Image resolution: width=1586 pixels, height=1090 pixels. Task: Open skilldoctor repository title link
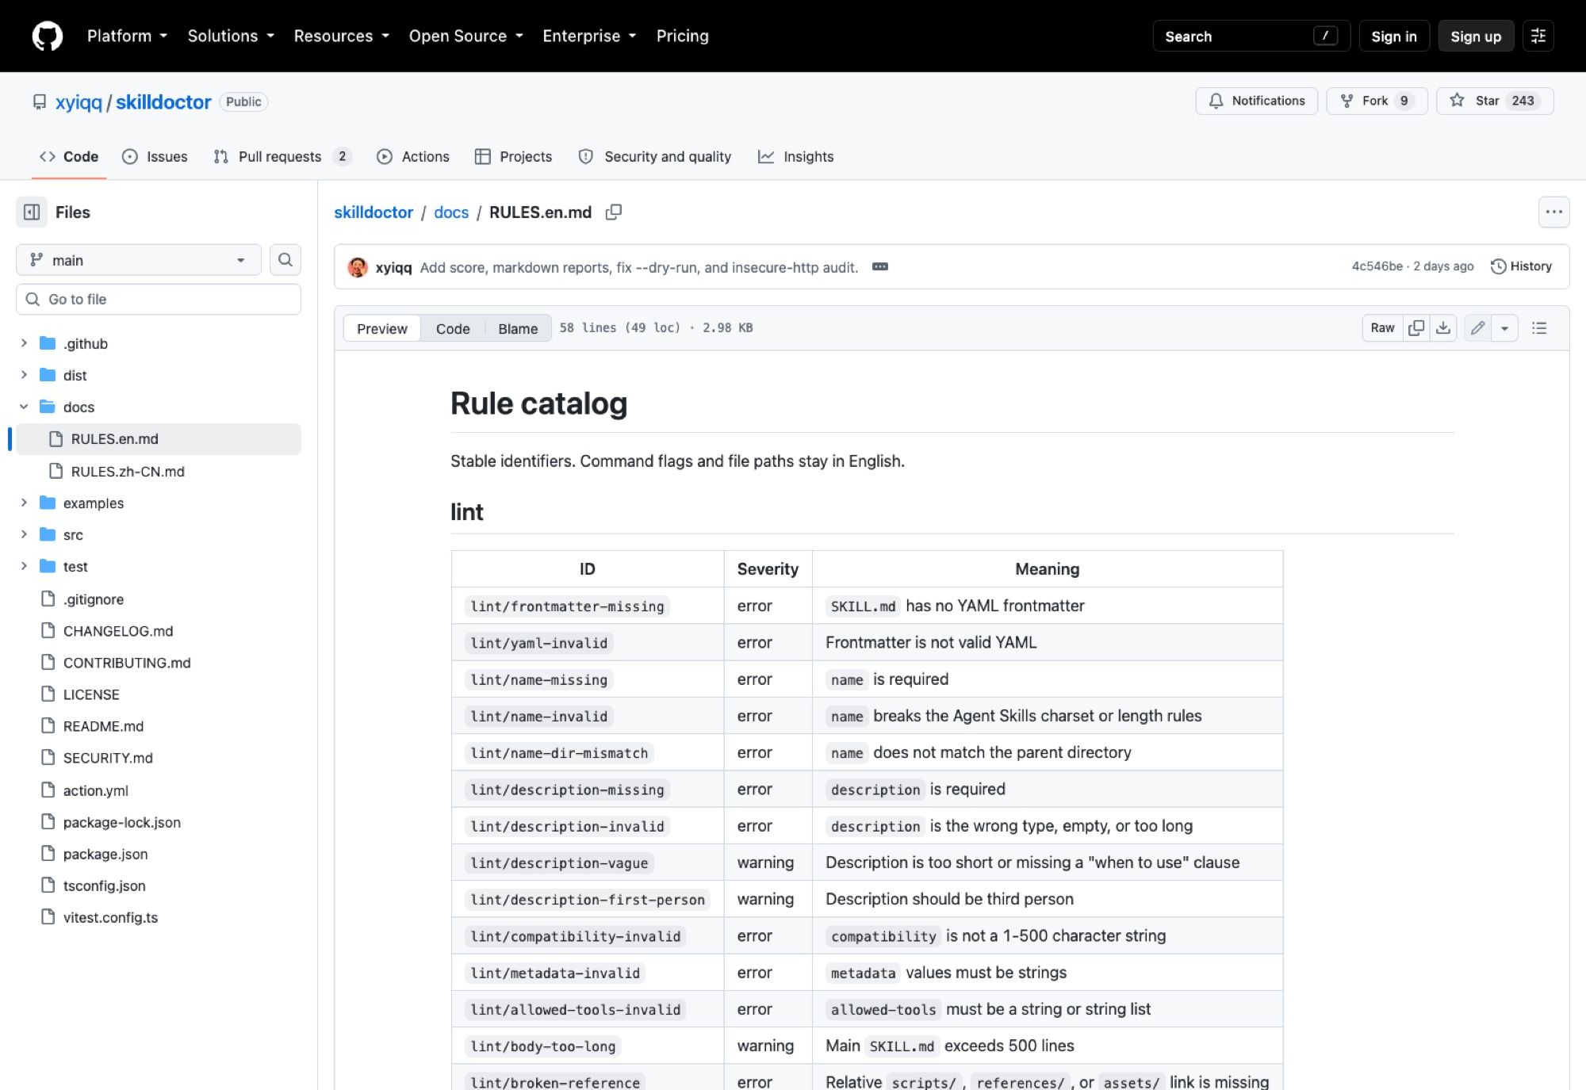(x=163, y=102)
